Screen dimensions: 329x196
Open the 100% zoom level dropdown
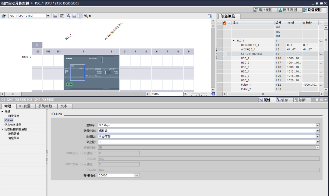(x=185, y=94)
